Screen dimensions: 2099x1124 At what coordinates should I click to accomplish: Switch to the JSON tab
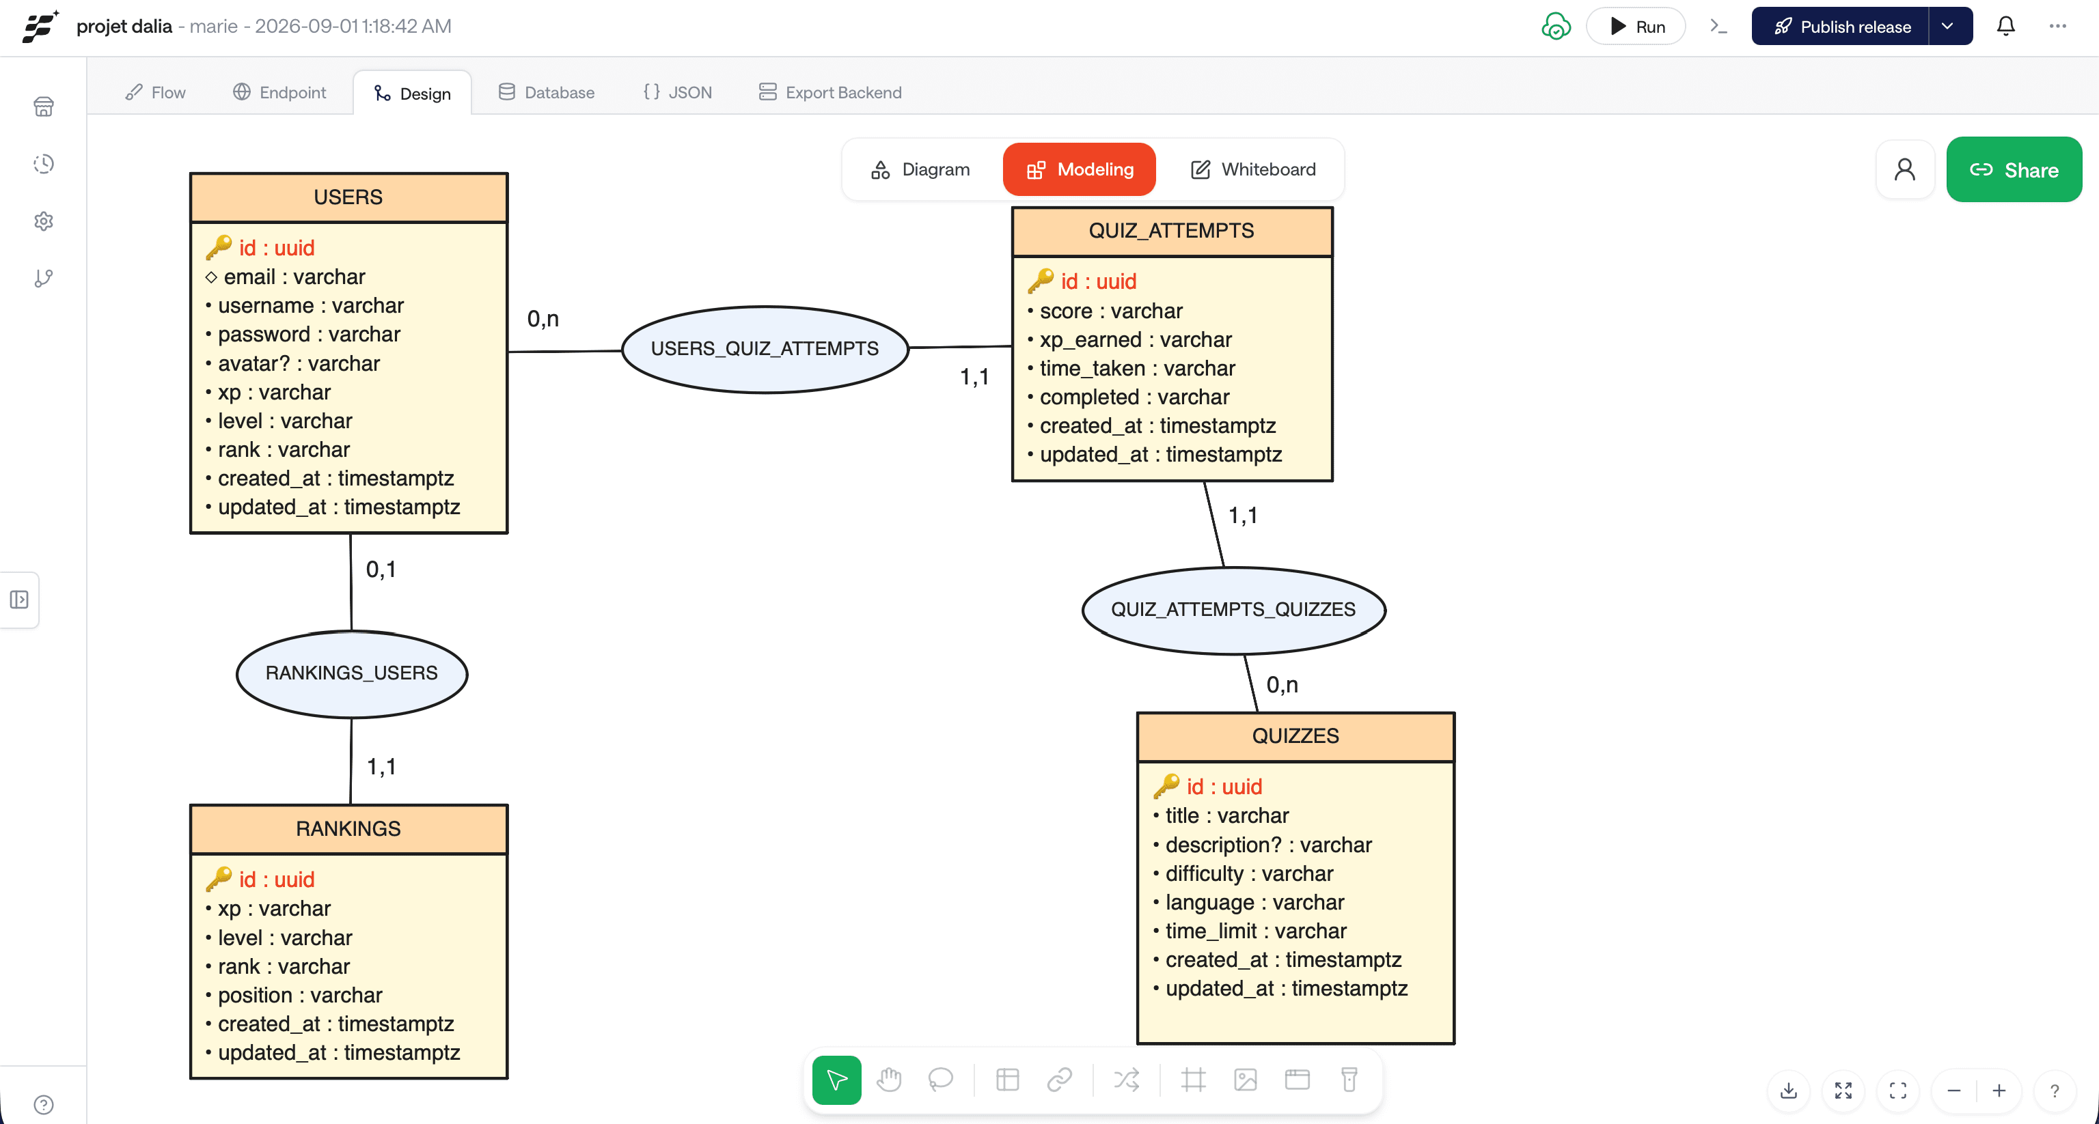coord(677,92)
